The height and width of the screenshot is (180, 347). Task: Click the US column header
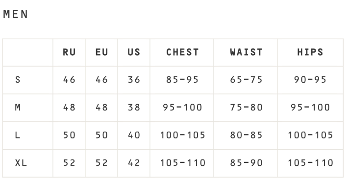(134, 52)
